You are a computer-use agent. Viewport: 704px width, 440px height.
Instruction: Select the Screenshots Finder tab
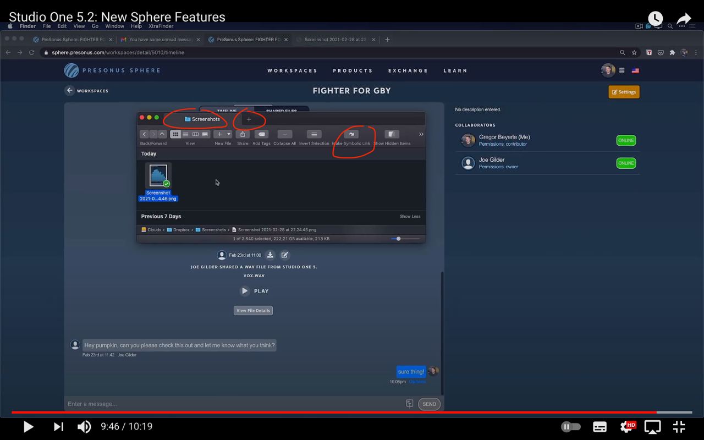[x=202, y=119]
